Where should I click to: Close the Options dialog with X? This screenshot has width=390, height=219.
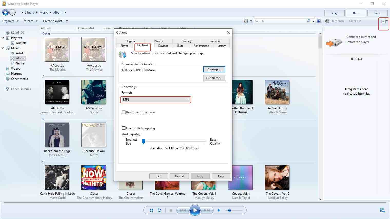228,32
